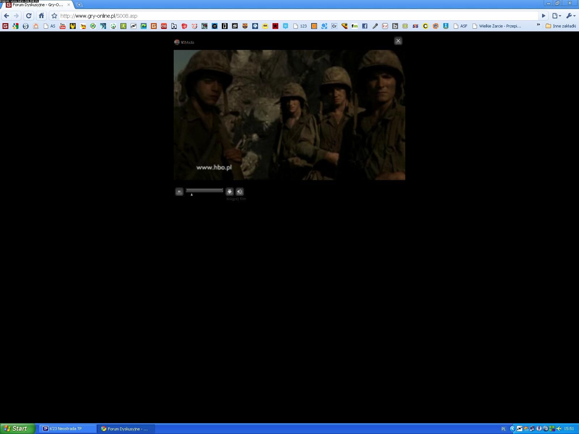Seek using the video progress bar
Screen dimensions: 579x434
(x=204, y=190)
